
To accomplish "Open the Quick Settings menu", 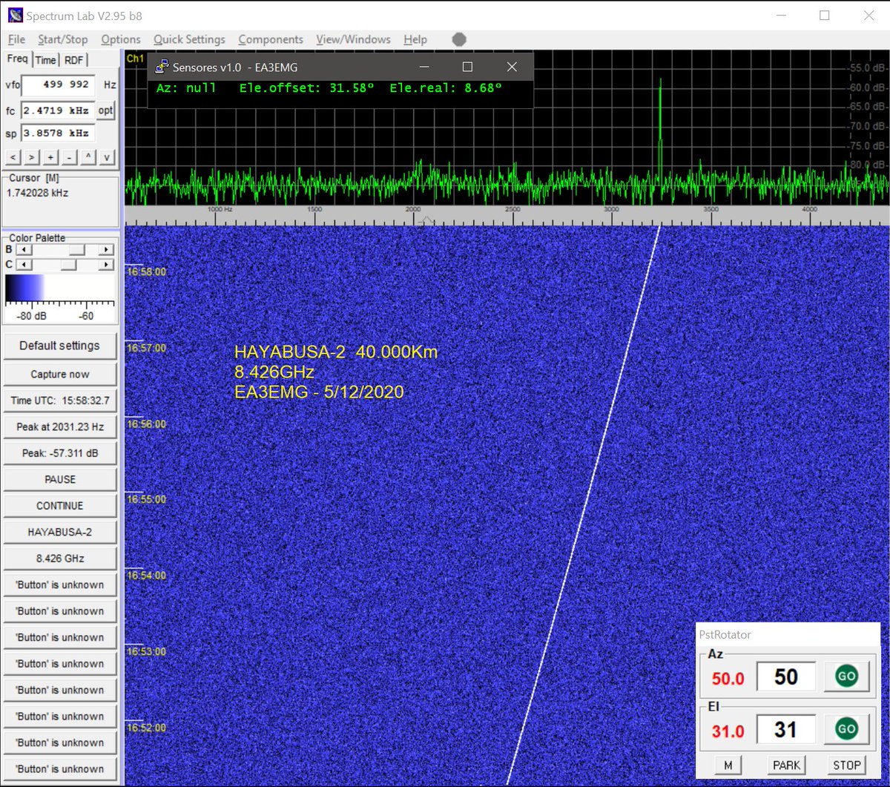I will pyautogui.click(x=189, y=39).
